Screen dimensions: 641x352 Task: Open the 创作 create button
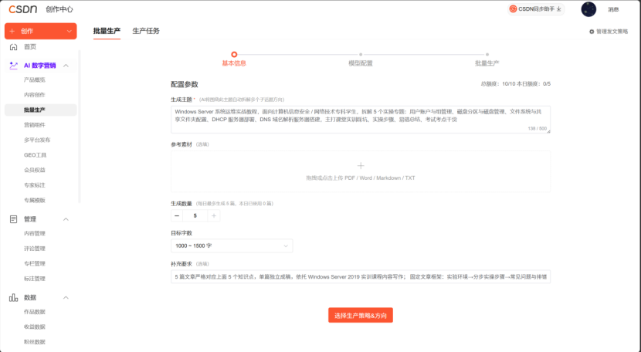(40, 31)
